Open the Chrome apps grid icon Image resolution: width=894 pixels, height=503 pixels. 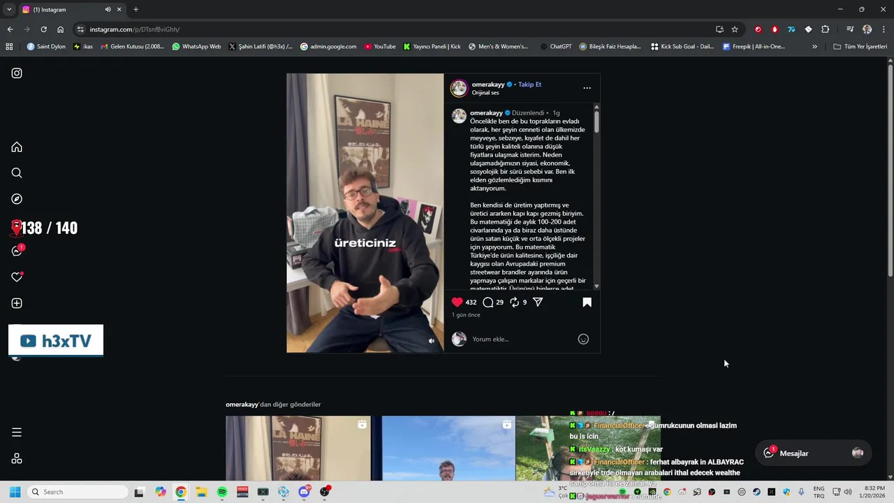click(x=9, y=47)
